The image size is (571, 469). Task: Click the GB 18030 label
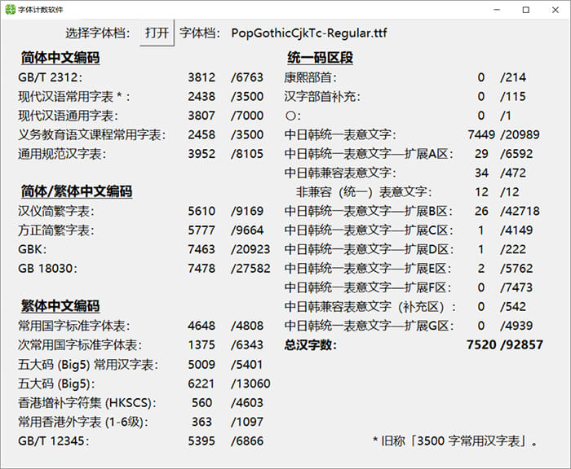[x=47, y=269]
